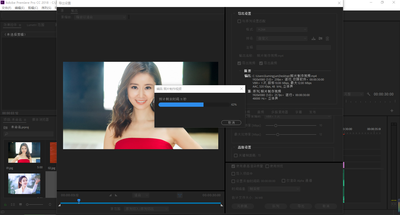Open the source scaling dropdown
400x215 pixels.
tap(100, 17)
